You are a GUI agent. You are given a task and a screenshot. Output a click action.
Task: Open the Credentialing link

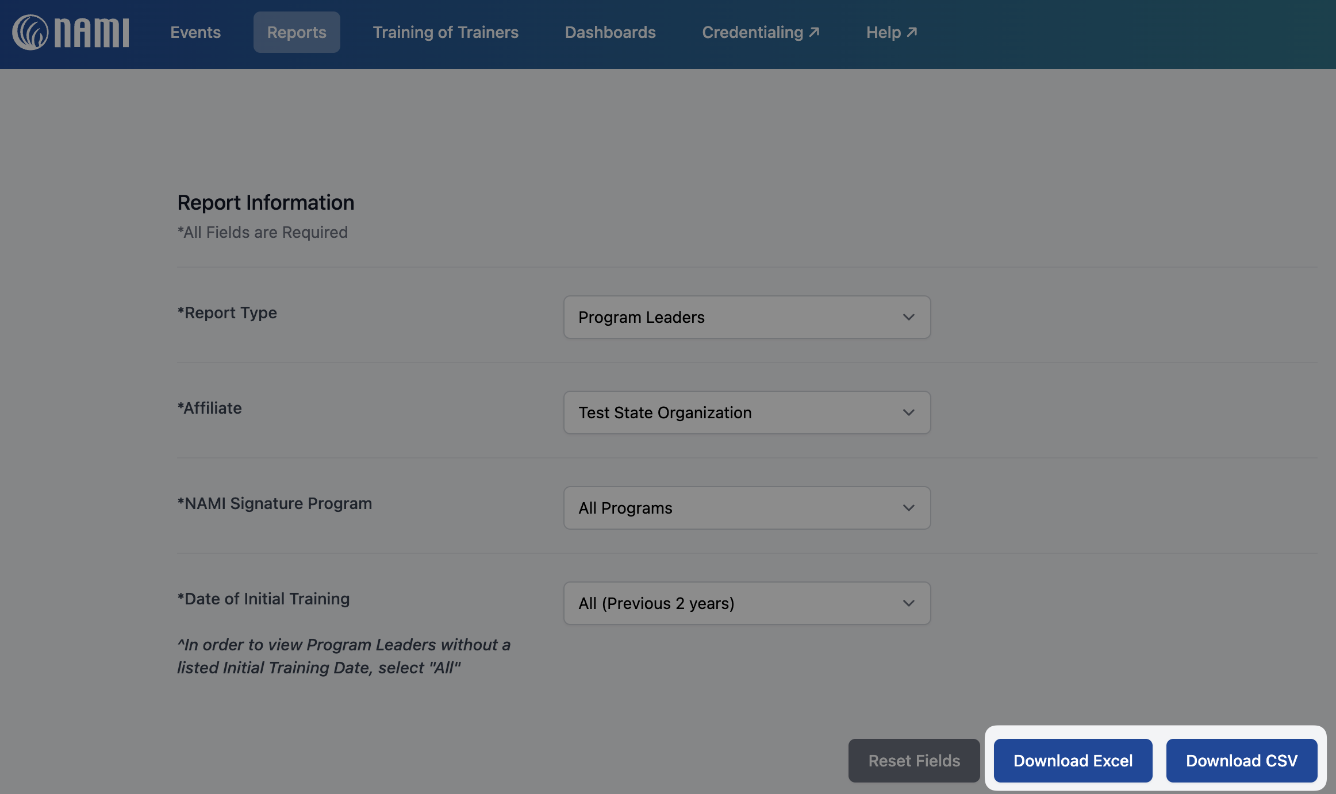point(752,32)
